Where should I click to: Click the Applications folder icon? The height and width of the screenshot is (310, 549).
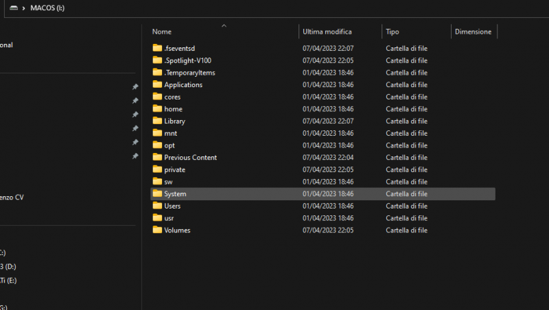pos(157,84)
